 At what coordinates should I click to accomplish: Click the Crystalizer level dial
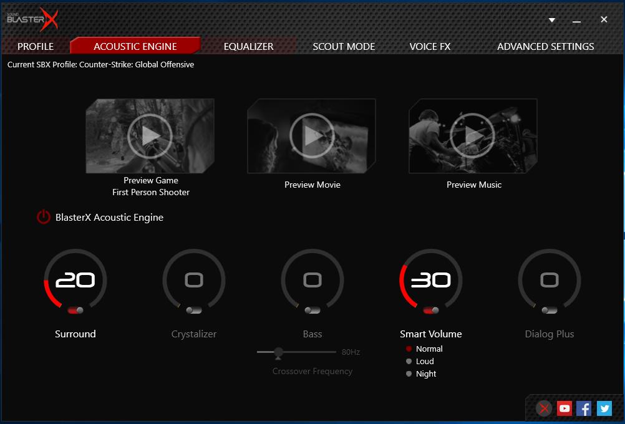(194, 280)
